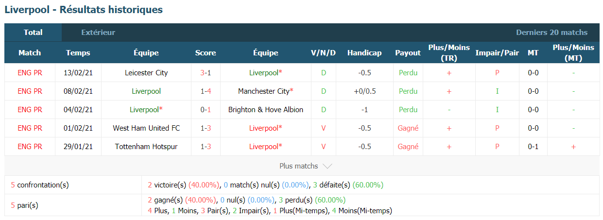This screenshot has width=603, height=220.
Task: Click ENG PR league on 13/02/21 row
Action: pos(30,73)
